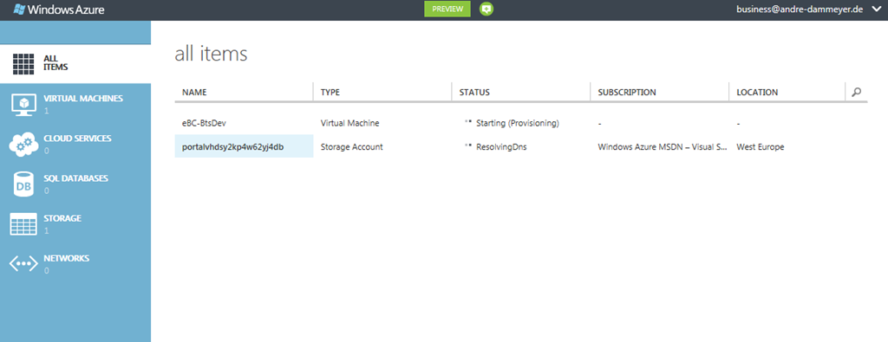Click the Starting (Provisioning) status text
The image size is (888, 342).
coord(518,123)
